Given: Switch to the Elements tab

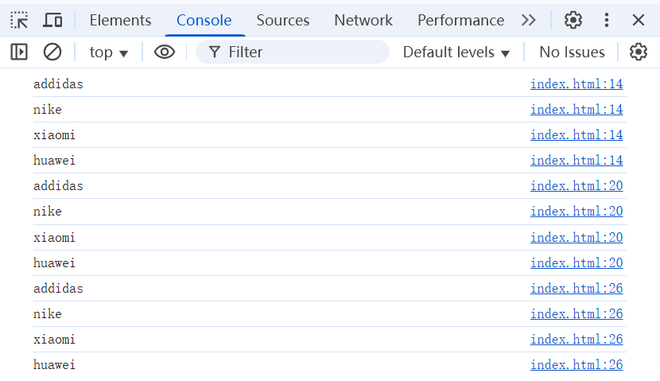Looking at the screenshot, I should point(120,20).
